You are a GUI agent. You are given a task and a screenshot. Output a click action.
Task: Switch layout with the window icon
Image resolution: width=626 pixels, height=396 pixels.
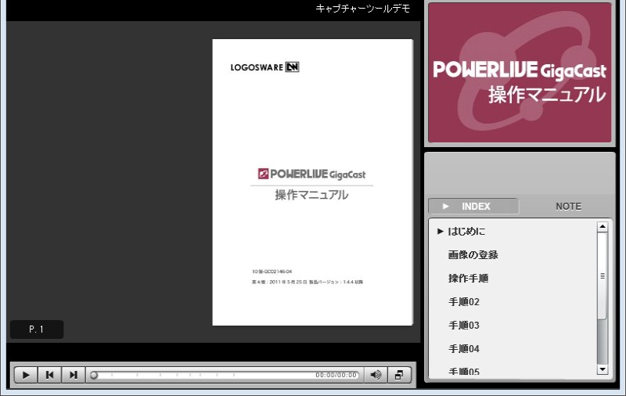click(399, 375)
